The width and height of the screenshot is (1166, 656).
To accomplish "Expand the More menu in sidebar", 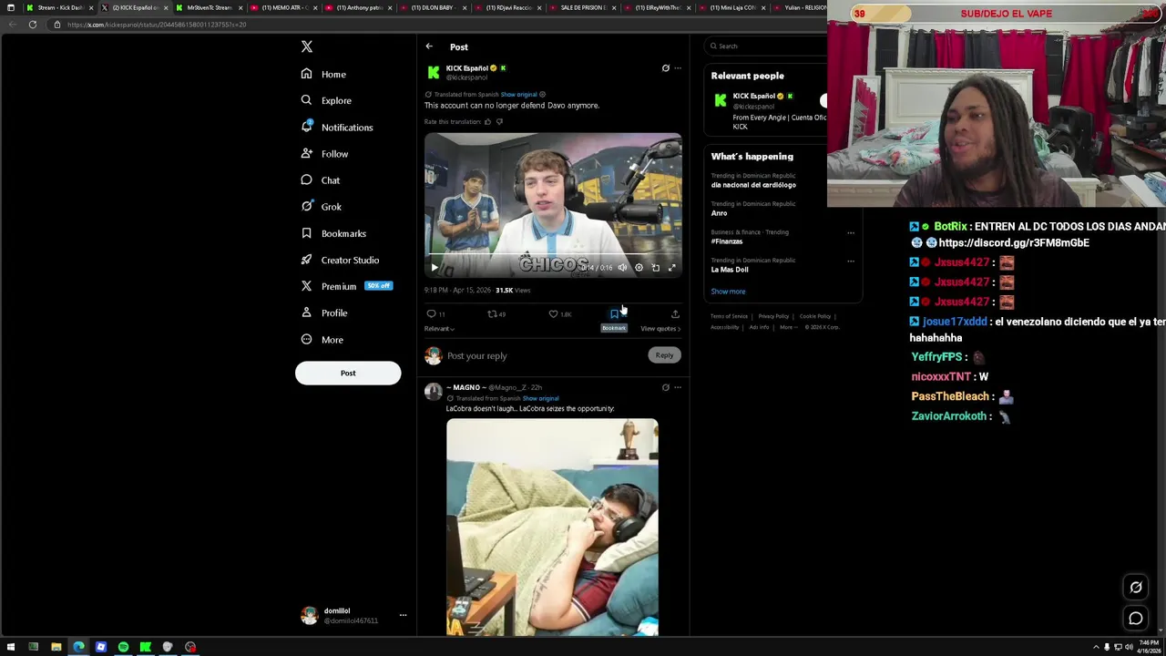I will pos(322,340).
